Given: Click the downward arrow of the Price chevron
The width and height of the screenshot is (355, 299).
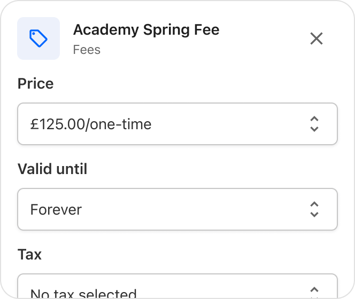Looking at the screenshot, I should tap(314, 129).
